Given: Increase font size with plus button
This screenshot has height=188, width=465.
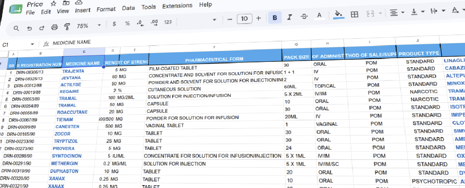Looking at the screenshot, I should pos(259,18).
